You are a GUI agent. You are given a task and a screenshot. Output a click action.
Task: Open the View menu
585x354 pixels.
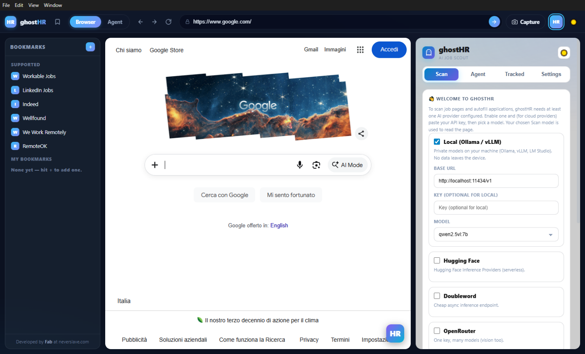[x=34, y=5]
